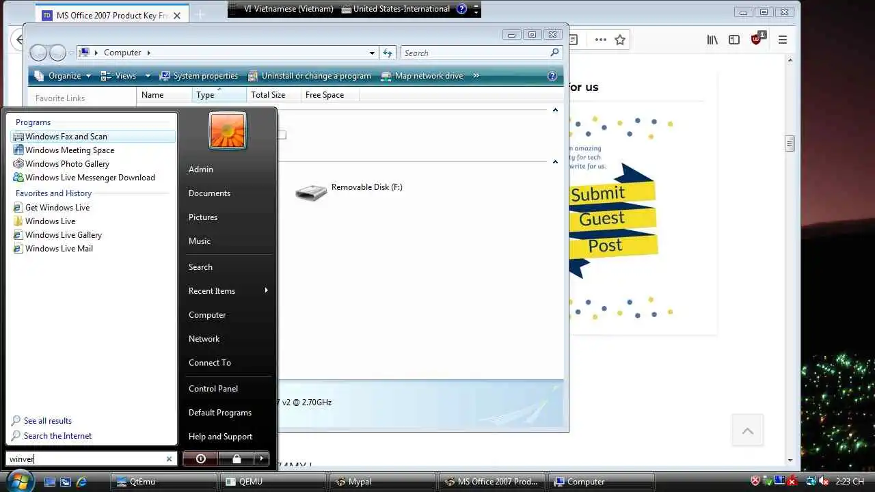Expand Computer breadcrumb arrow
Image resolution: width=875 pixels, height=492 pixels.
(x=148, y=53)
